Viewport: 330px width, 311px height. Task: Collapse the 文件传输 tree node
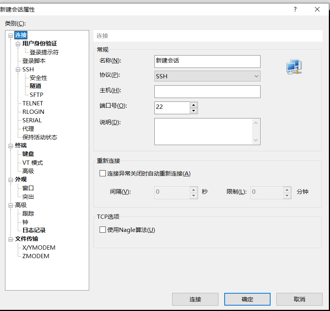click(x=10, y=239)
